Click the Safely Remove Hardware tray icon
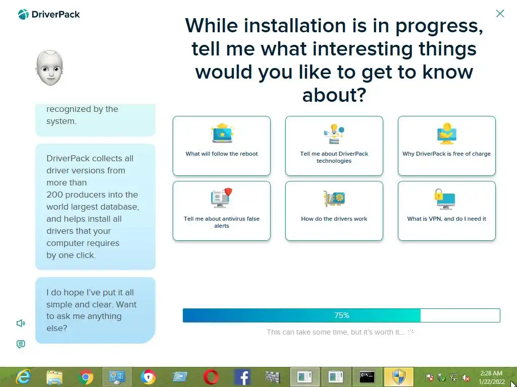The image size is (517, 387). click(441, 377)
